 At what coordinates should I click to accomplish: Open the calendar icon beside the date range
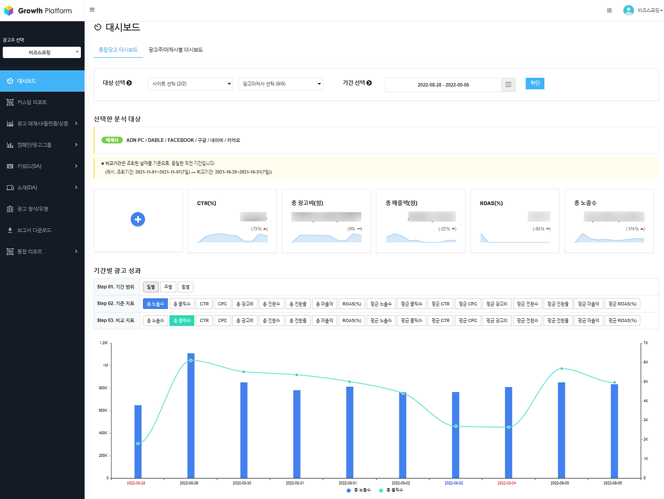click(508, 84)
